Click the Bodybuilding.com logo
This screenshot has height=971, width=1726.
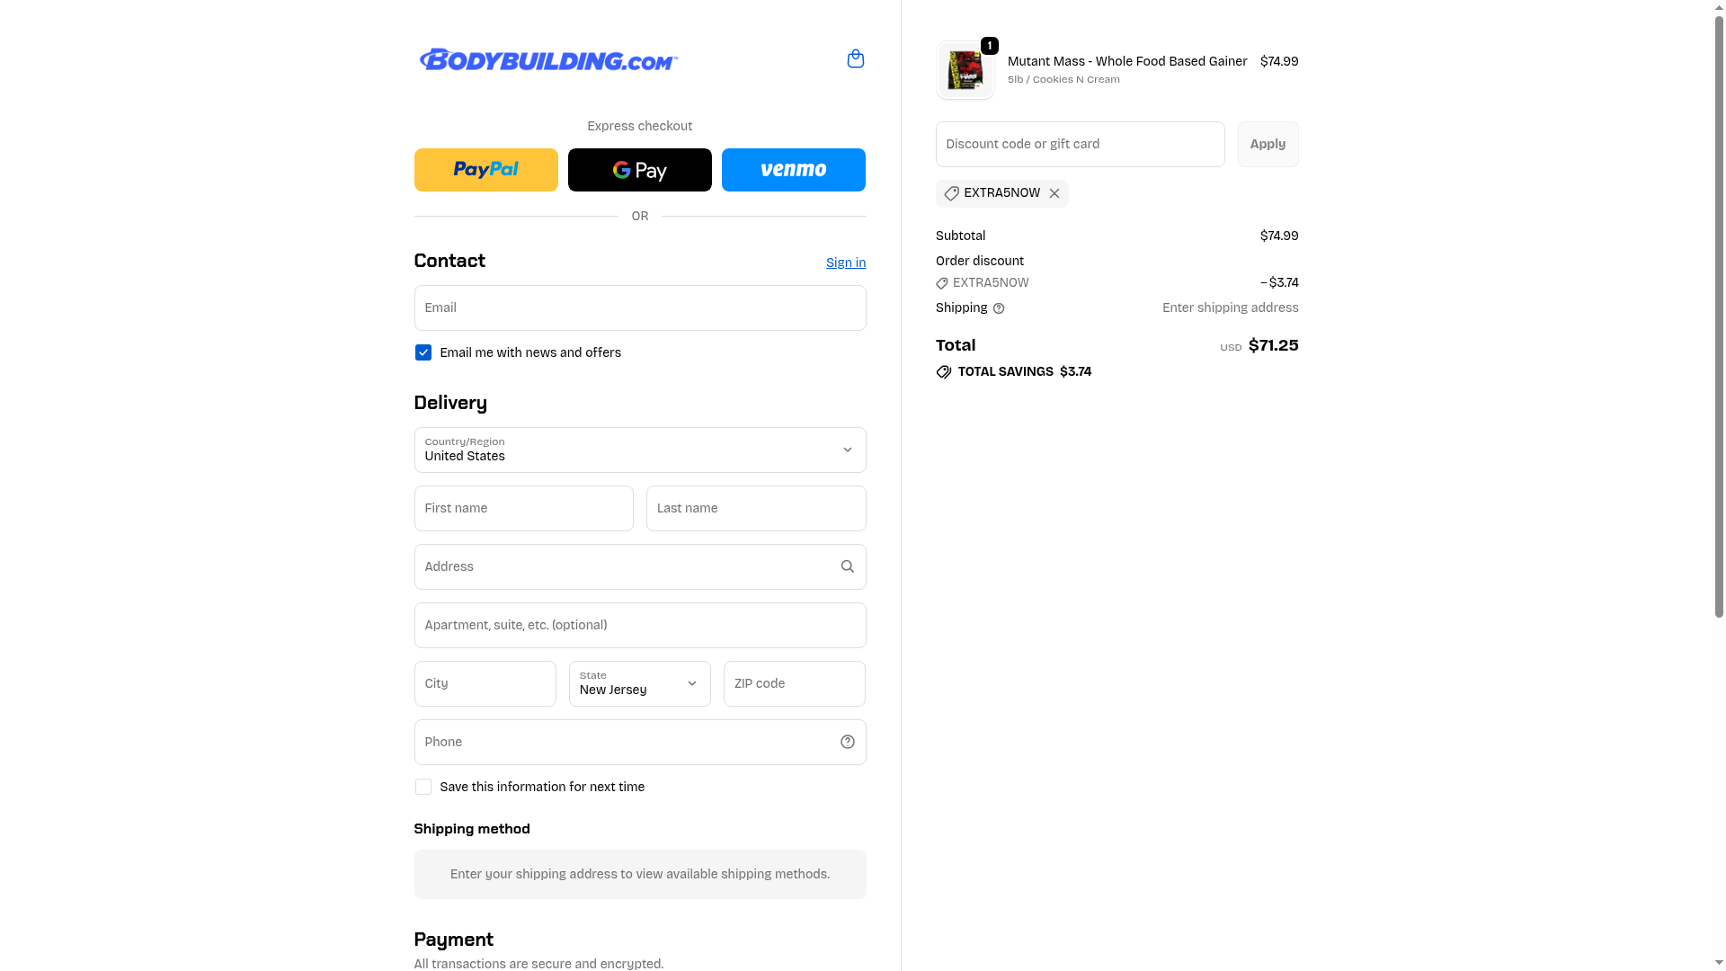click(x=548, y=59)
